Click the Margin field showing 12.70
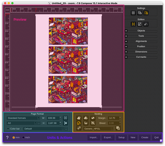The height and width of the screenshot is (146, 165). point(114,118)
